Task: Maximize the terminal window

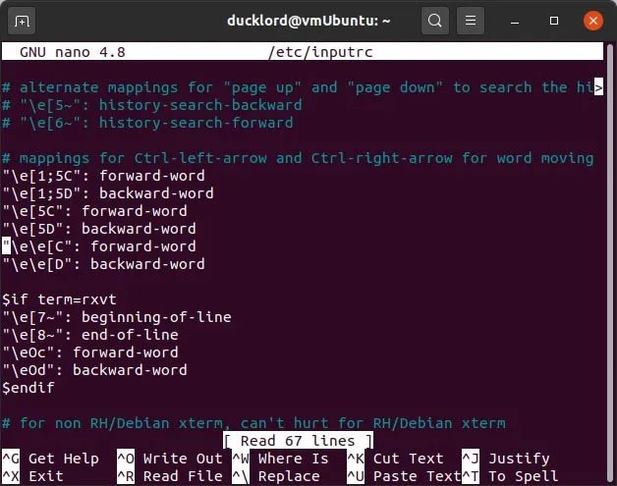Action: click(x=554, y=21)
